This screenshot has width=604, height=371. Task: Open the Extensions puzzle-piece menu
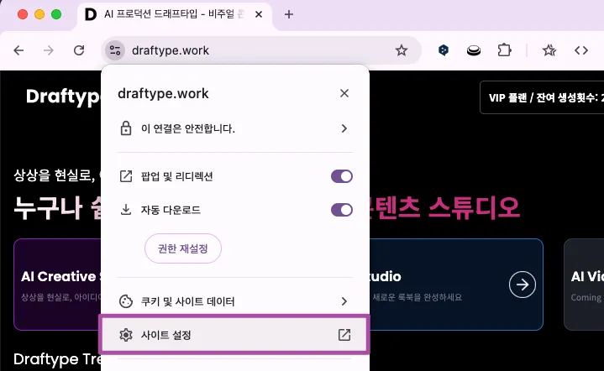coord(504,50)
